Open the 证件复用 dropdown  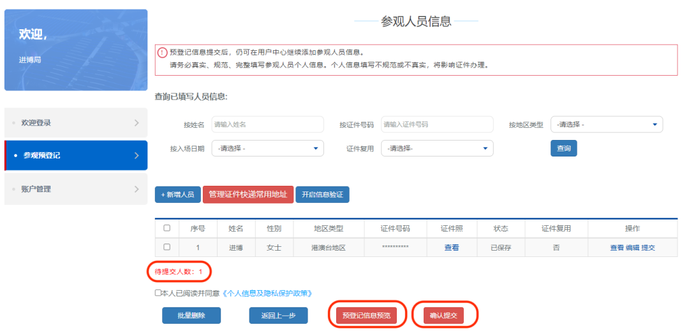(x=437, y=148)
